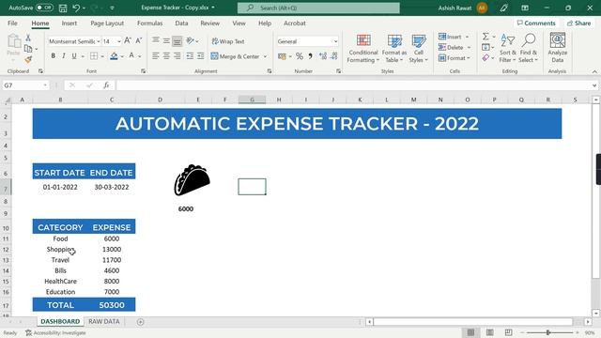Click the Share button
This screenshot has height=338, width=601.
click(x=578, y=23)
